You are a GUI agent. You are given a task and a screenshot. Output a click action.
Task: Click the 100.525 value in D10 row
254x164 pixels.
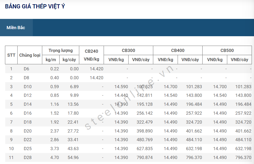point(145,87)
